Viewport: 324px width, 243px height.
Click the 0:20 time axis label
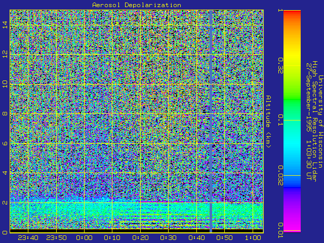[140, 238]
